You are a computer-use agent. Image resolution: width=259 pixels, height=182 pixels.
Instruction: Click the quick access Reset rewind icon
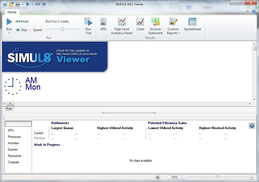38,4
